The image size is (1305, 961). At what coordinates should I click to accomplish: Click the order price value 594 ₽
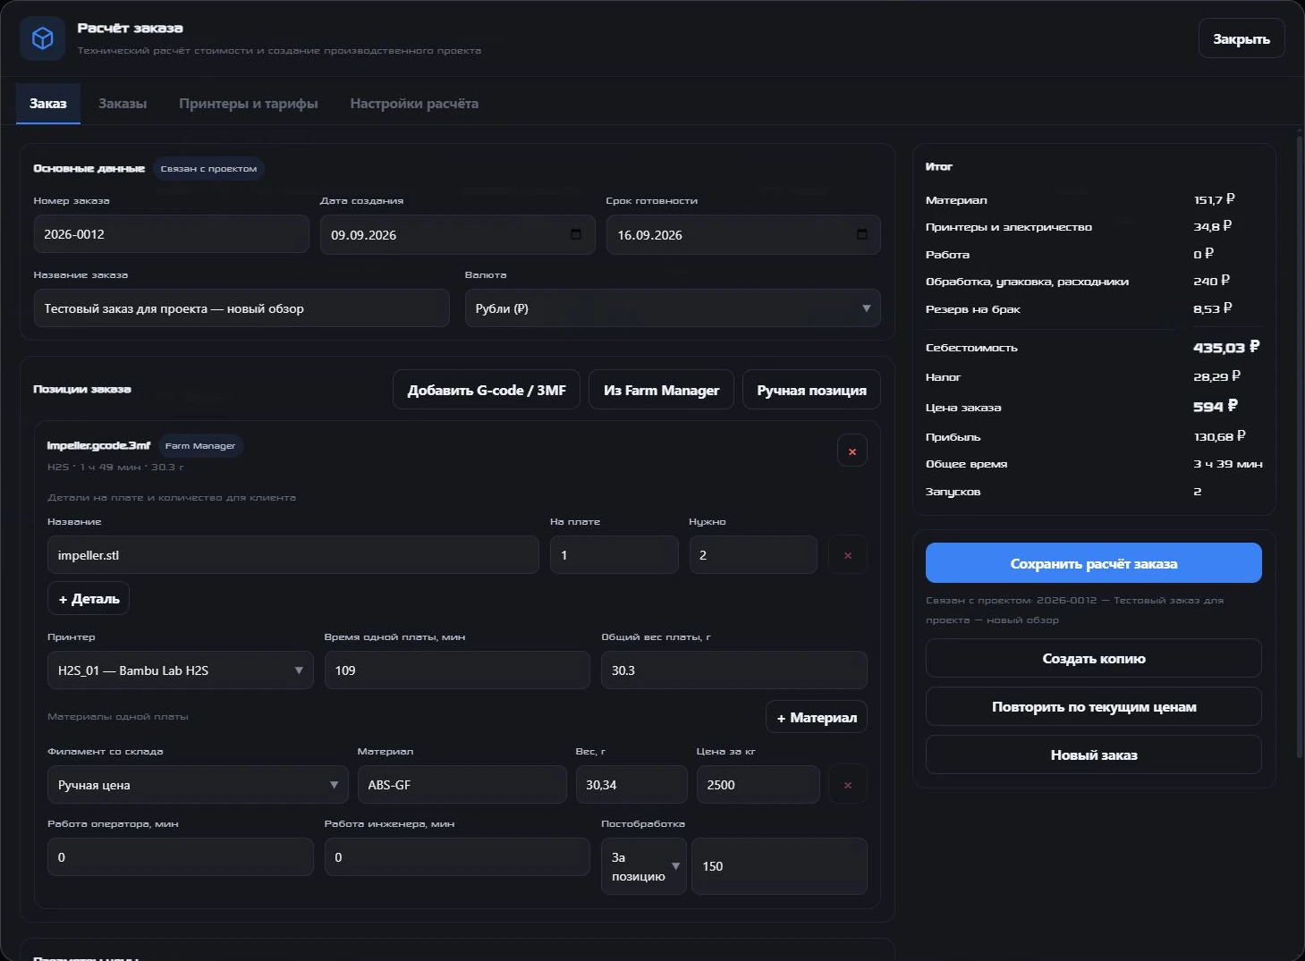click(x=1216, y=407)
